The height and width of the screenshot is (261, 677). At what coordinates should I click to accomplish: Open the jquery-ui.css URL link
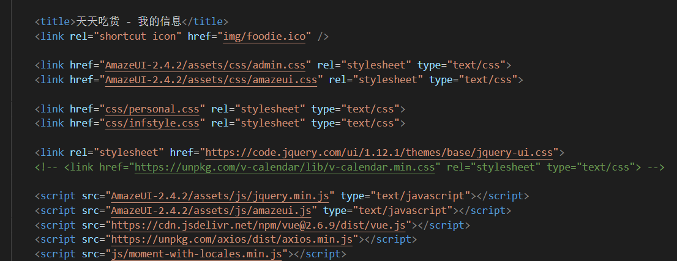tap(379, 152)
